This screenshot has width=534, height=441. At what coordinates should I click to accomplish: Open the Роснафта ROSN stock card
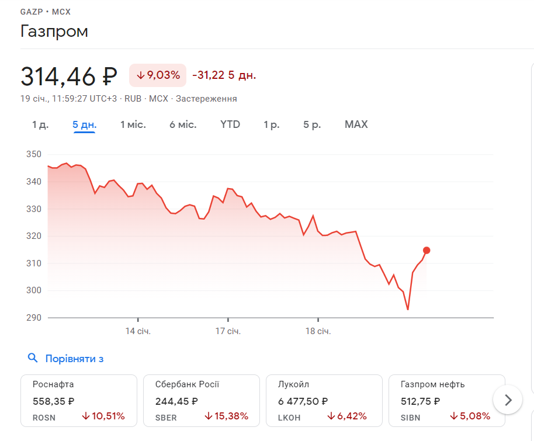[x=78, y=400]
